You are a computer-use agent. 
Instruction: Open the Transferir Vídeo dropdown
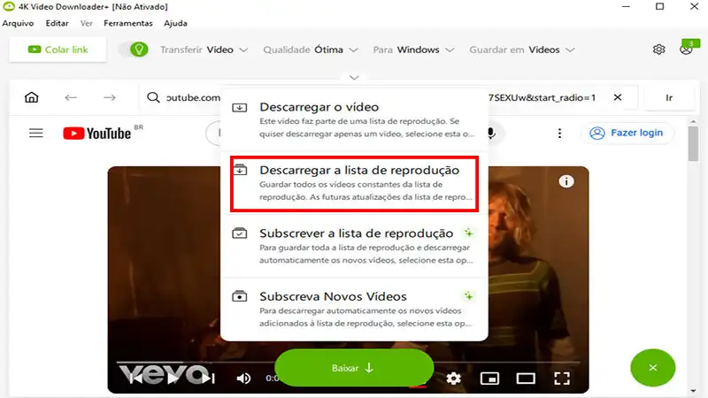click(204, 50)
